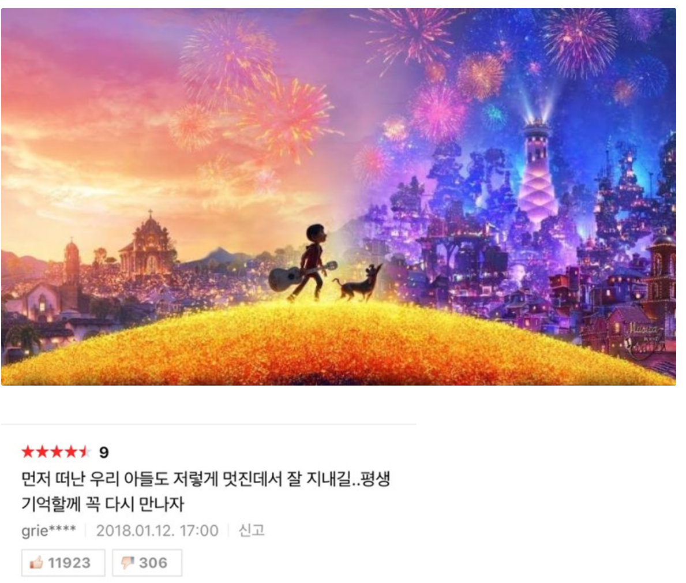Click the dislike count 306
Image resolution: width=686 pixels, height=583 pixels.
click(153, 563)
